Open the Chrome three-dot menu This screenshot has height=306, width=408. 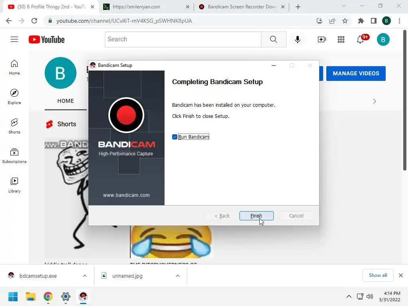(399, 21)
